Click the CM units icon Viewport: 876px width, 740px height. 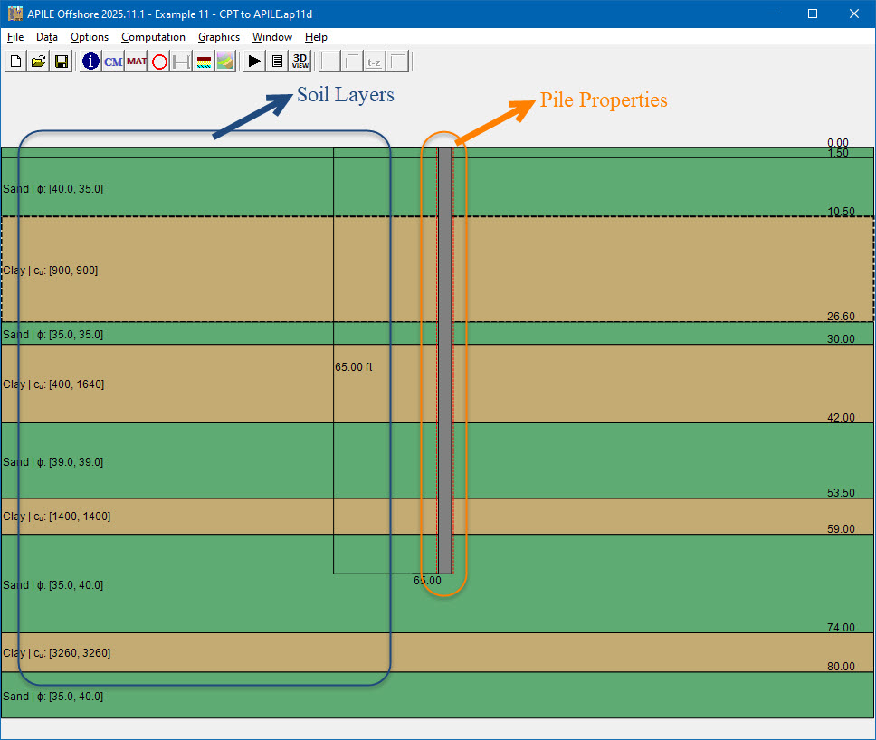point(113,61)
